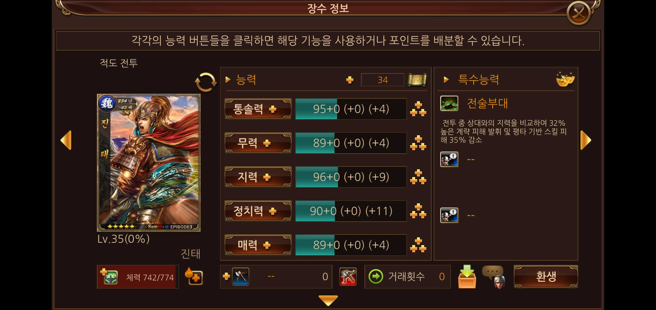656x310 pixels.
Task: Open the general chat speech bubble icon
Action: [x=494, y=277]
